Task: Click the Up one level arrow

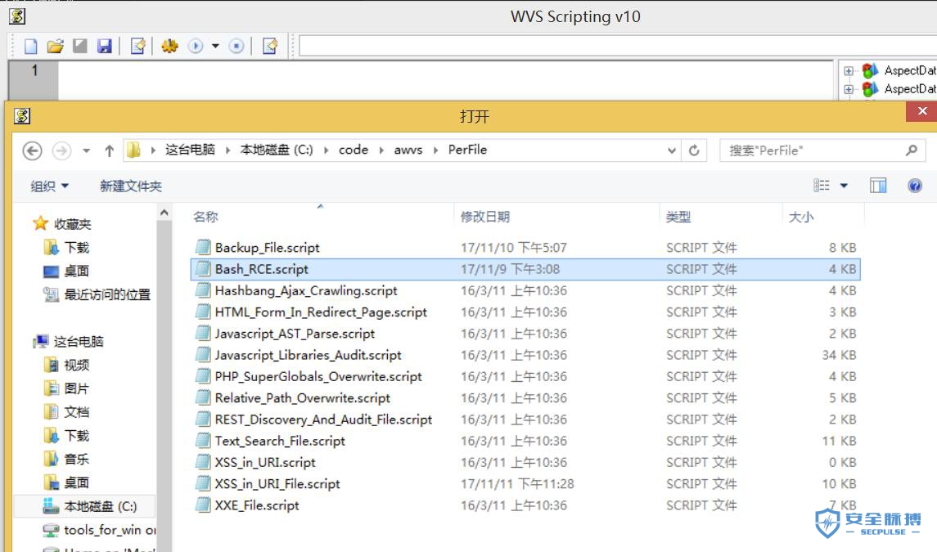Action: pyautogui.click(x=110, y=150)
